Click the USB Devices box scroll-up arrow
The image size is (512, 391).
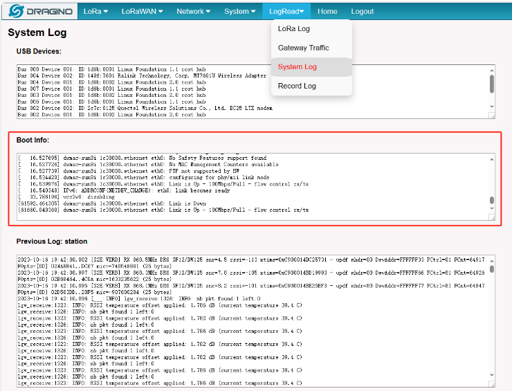492,70
